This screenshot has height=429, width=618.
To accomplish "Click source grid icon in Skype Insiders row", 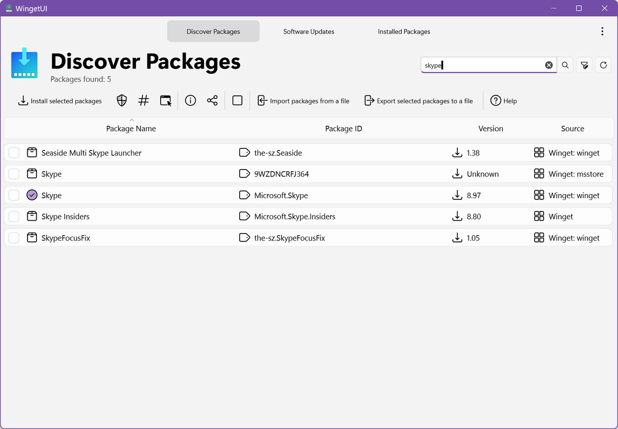I will pos(539,216).
